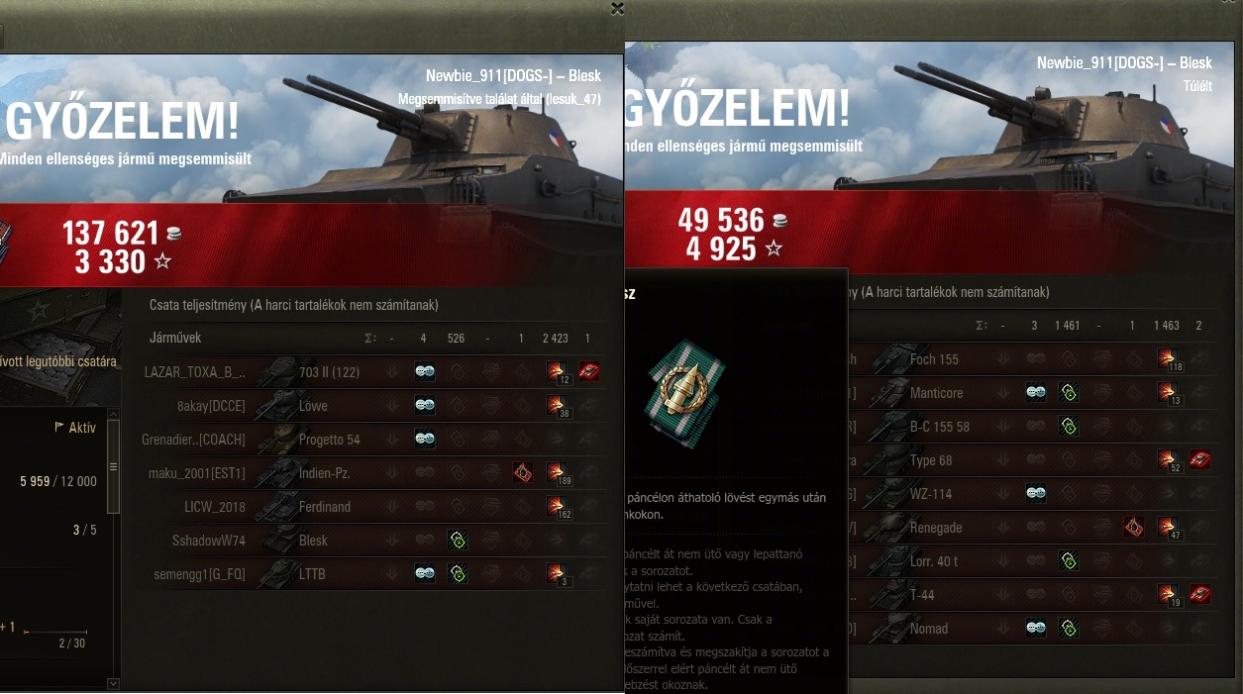Expand the down arrow in the Ferdinand row
1243x694 pixels.
click(391, 506)
